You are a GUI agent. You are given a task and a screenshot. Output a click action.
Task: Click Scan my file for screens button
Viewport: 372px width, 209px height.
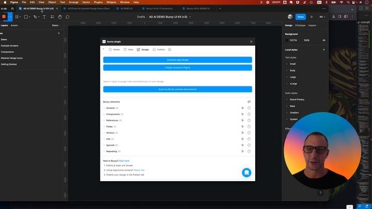point(177,89)
